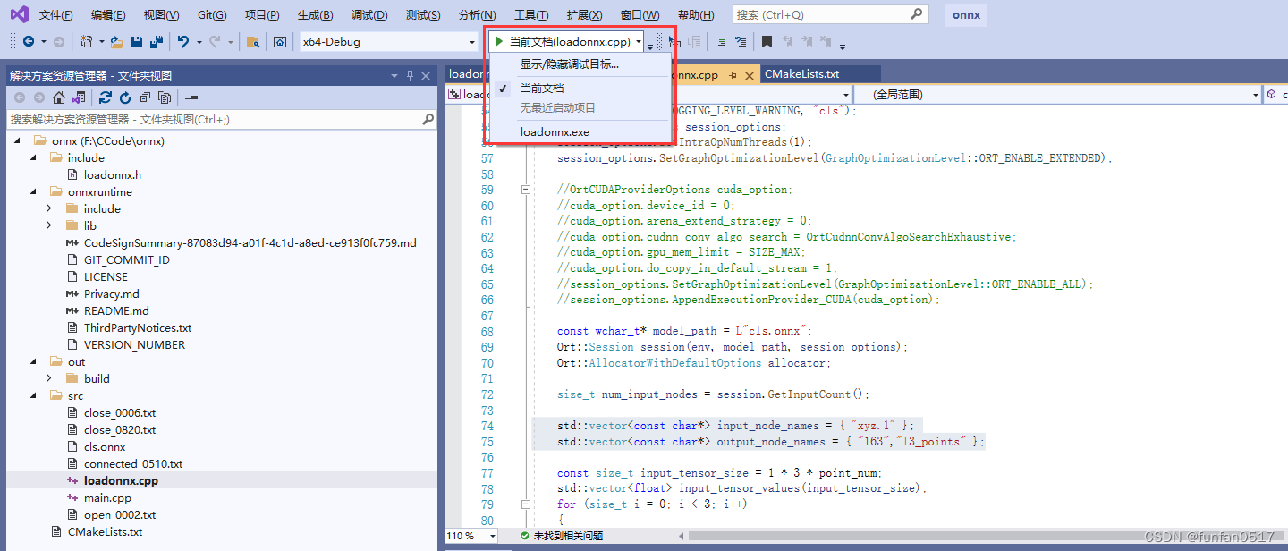The image size is (1288, 551).
Task: Open Solution Explorer window options dropdown
Action: [394, 75]
